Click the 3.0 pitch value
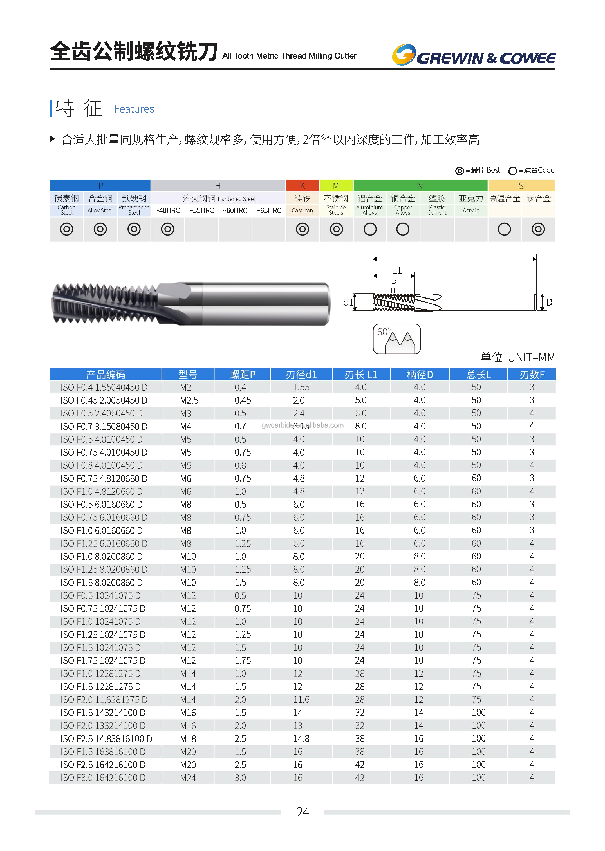This screenshot has width=605, height=851. click(240, 778)
